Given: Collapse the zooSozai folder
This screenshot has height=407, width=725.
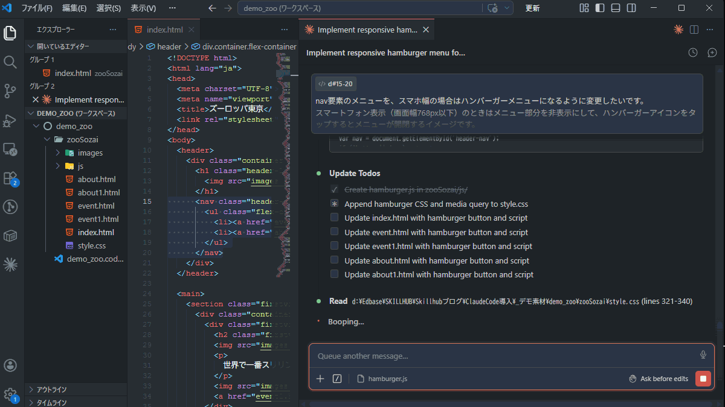Looking at the screenshot, I should [47, 140].
